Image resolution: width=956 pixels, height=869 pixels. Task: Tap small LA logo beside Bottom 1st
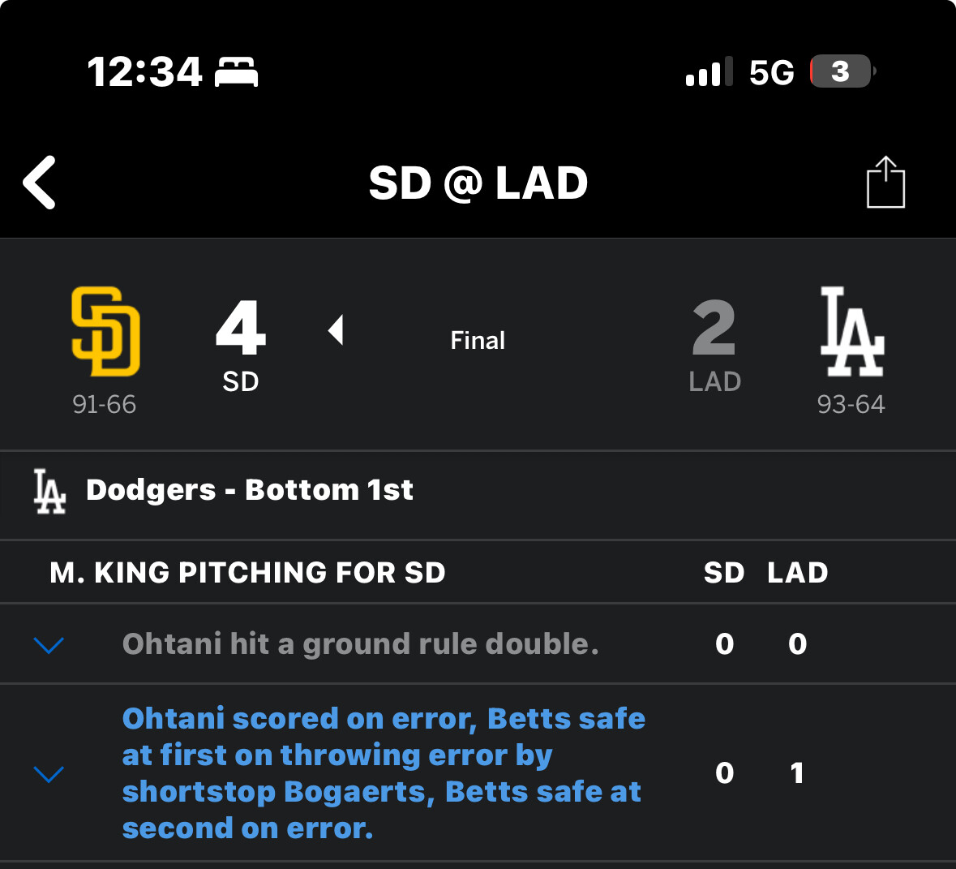click(49, 491)
